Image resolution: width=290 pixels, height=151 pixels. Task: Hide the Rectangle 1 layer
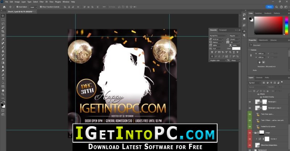pyautogui.click(x=250, y=102)
